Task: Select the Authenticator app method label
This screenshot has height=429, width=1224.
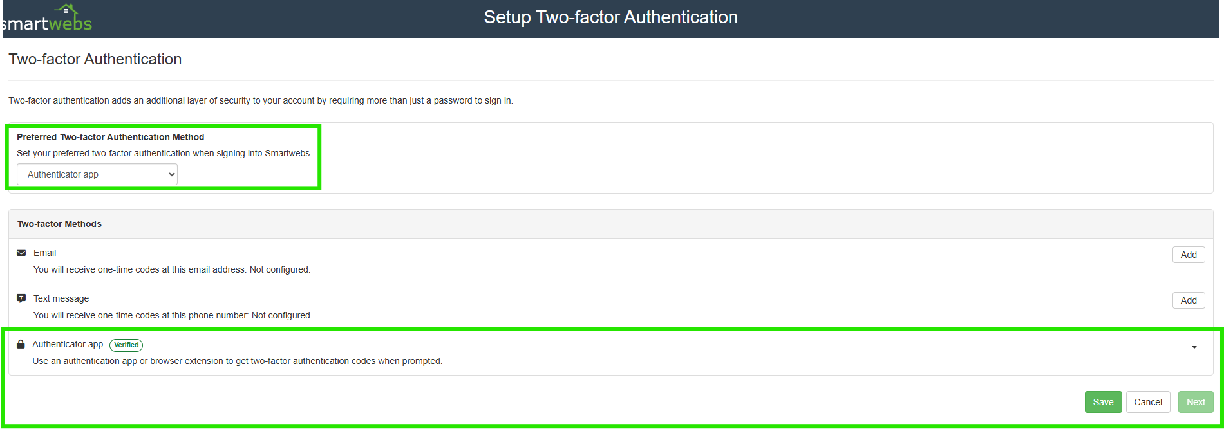Action: [68, 344]
